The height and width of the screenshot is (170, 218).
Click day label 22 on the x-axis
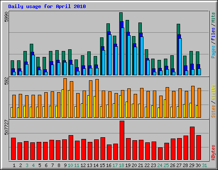[147, 165]
